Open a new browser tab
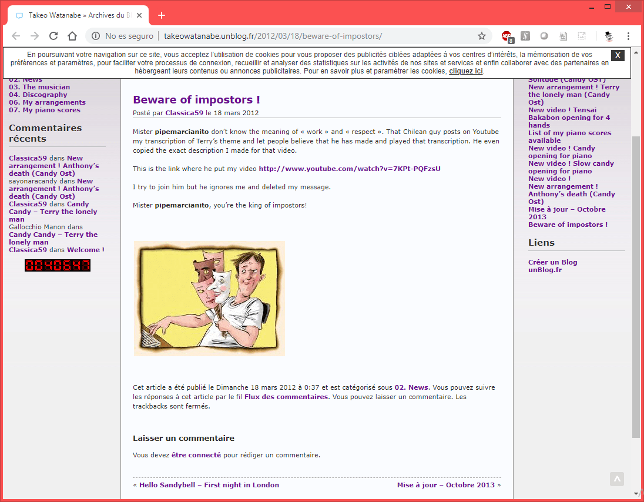The width and height of the screenshot is (644, 502). [162, 15]
